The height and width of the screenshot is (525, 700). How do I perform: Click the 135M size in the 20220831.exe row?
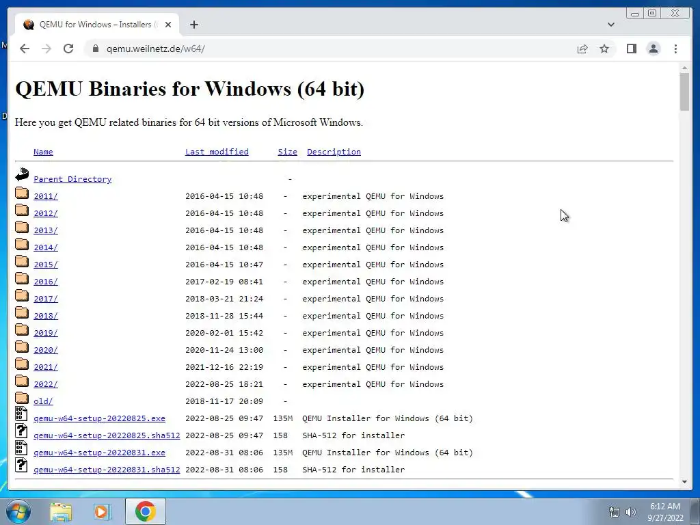pos(283,453)
